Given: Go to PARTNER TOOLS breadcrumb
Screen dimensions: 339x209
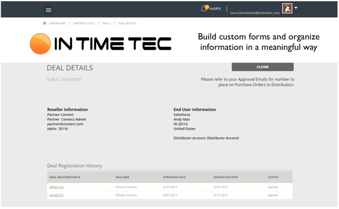Looking at the screenshot, I should pyautogui.click(x=84, y=23).
